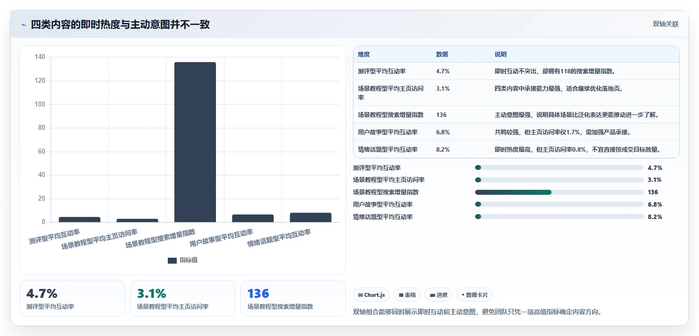
Task: Toggle the 指标值 legend swatch
Action: click(172, 260)
